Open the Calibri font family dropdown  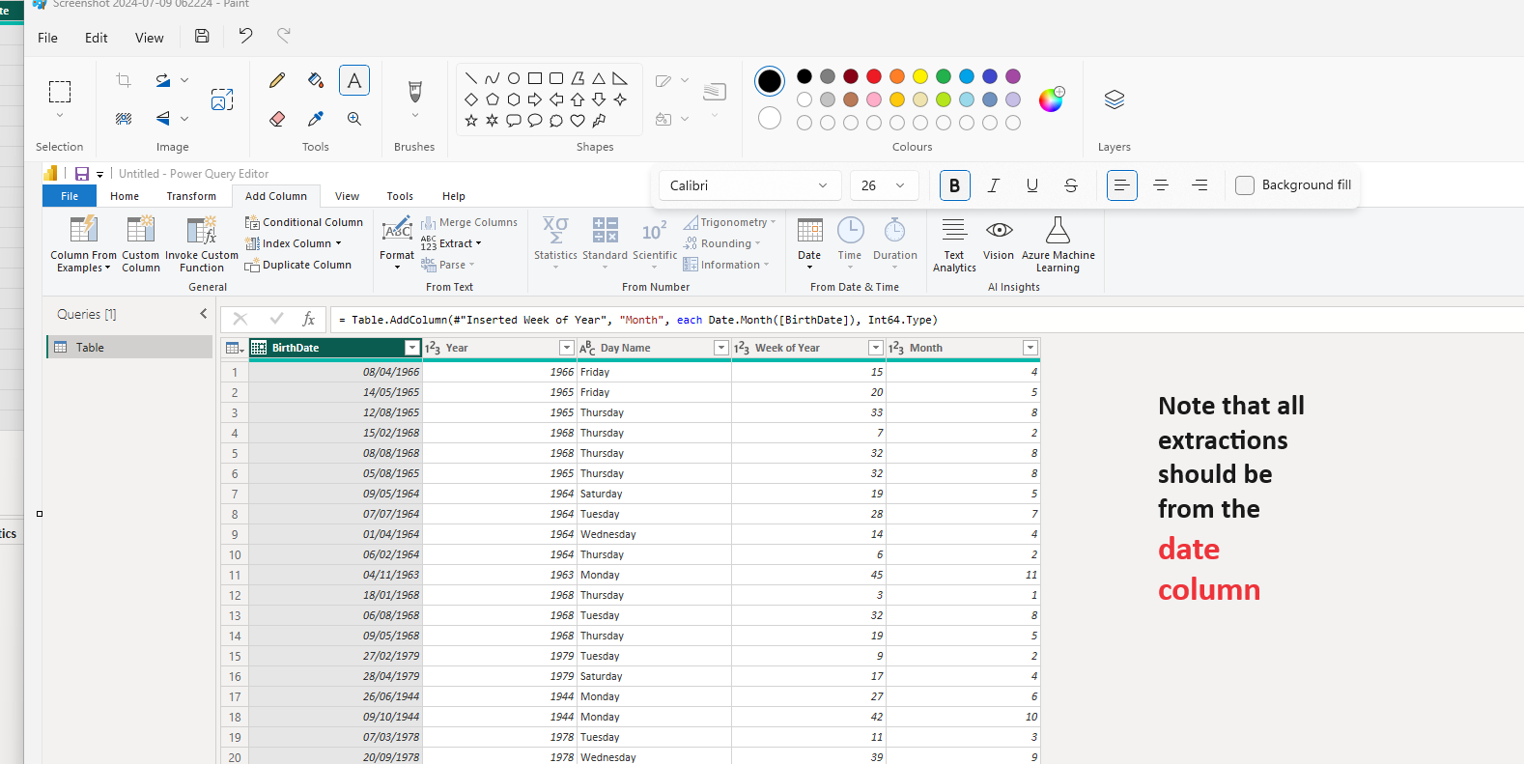tap(749, 185)
